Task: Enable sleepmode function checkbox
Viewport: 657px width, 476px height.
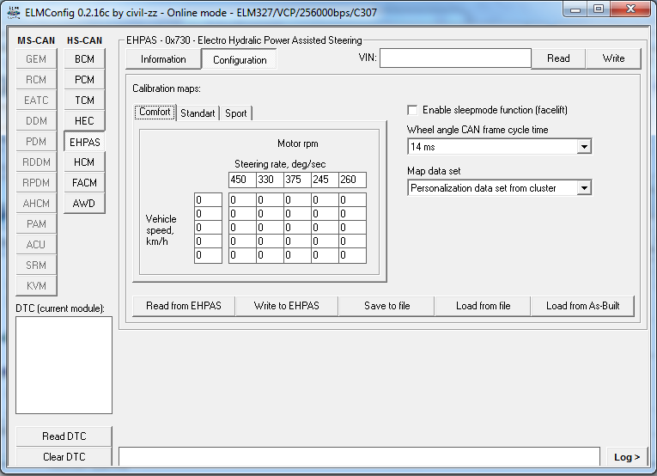Action: point(413,110)
